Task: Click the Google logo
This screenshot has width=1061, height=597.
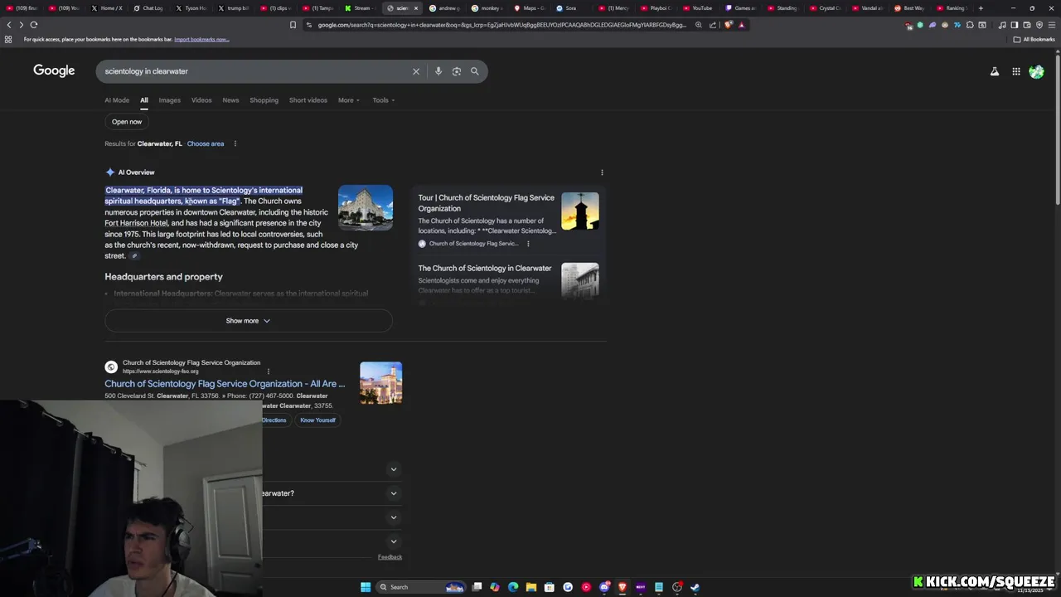Action: 54,71
